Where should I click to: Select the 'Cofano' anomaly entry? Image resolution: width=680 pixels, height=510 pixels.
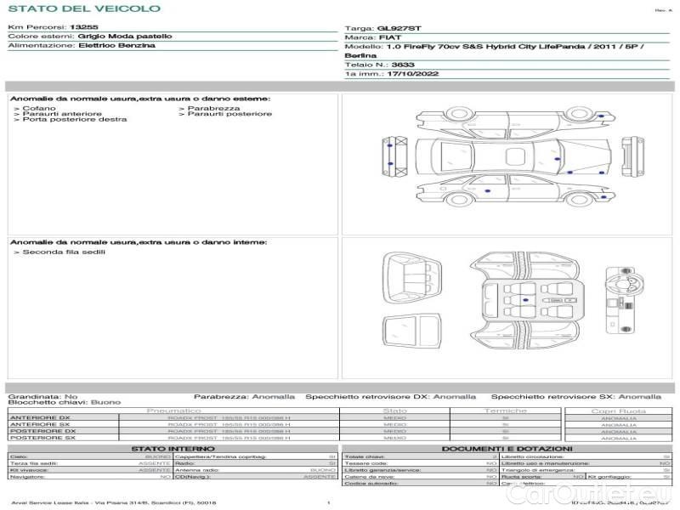[x=39, y=109]
